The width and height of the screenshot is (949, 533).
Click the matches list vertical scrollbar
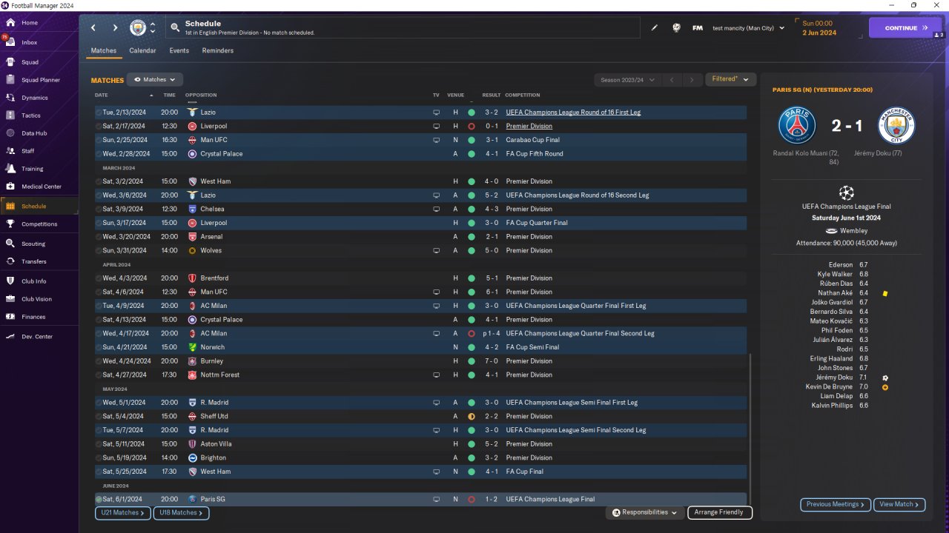[750, 429]
